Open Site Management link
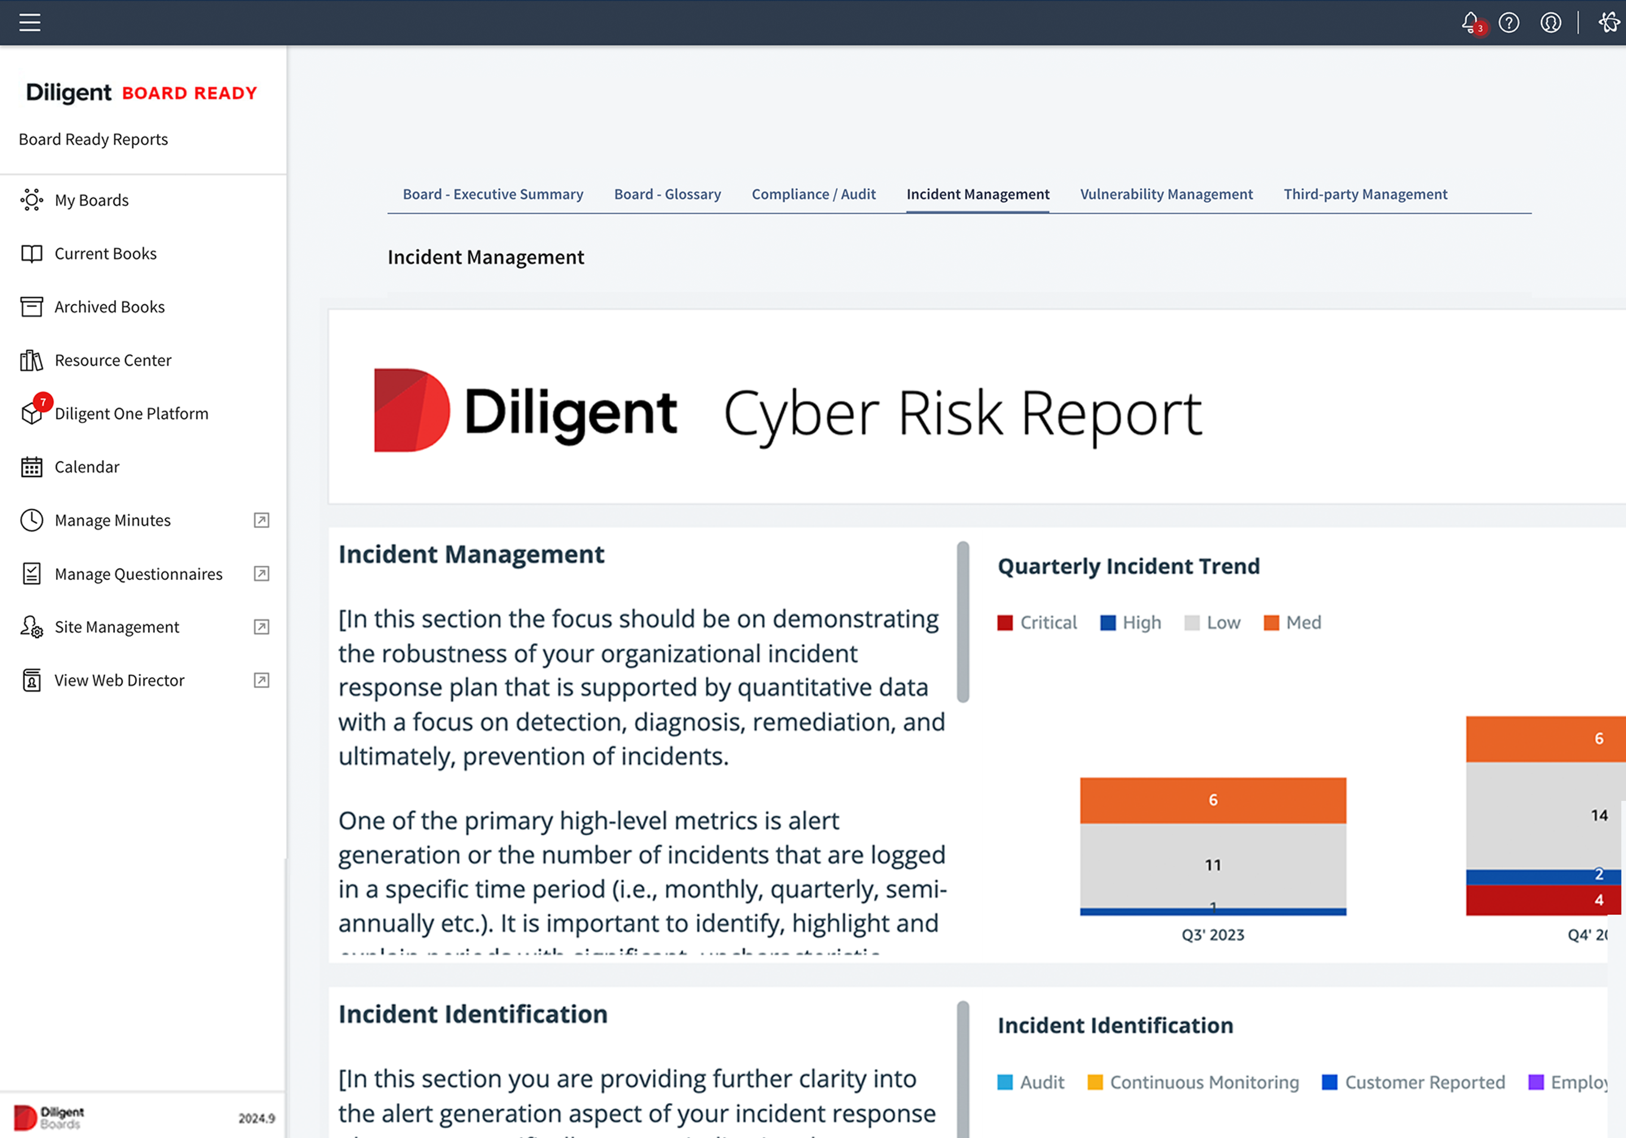The width and height of the screenshot is (1626, 1138). (117, 627)
